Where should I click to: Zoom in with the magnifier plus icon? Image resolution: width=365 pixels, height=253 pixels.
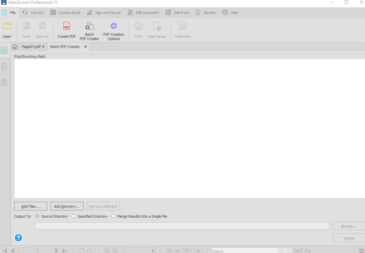(x=107, y=250)
